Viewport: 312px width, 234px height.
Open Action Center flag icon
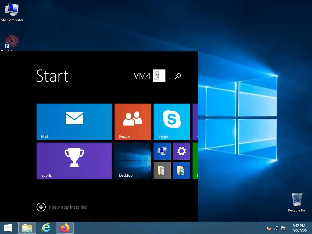coord(283,228)
